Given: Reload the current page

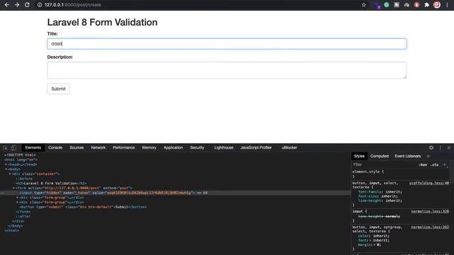Looking at the screenshot, I should point(27,5).
